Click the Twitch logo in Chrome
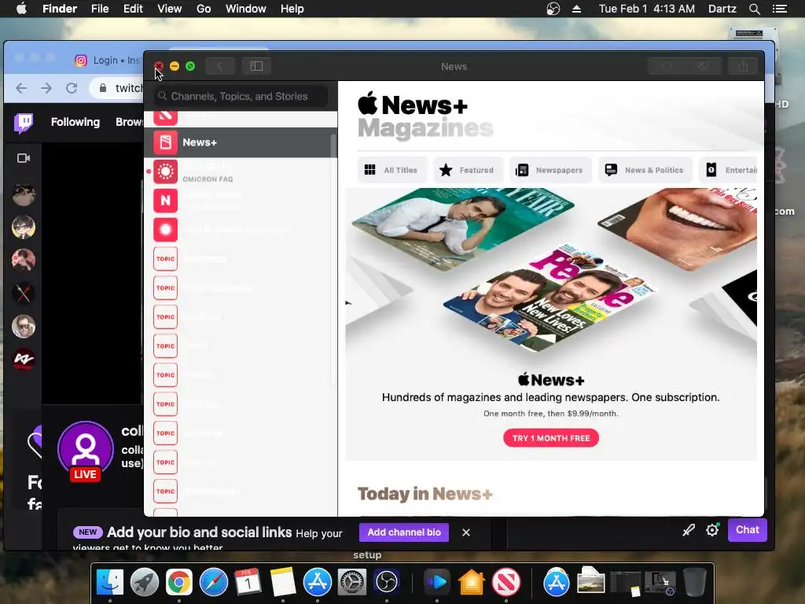This screenshot has width=805, height=604. click(x=23, y=123)
